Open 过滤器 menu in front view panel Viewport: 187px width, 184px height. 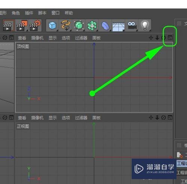pos(81,118)
